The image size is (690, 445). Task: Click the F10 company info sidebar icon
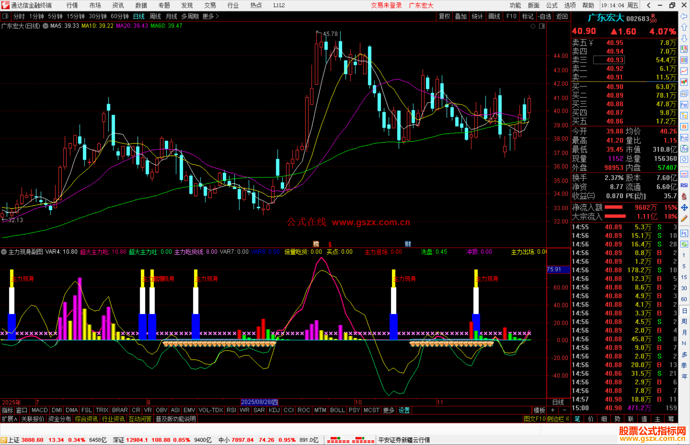pyautogui.click(x=684, y=105)
